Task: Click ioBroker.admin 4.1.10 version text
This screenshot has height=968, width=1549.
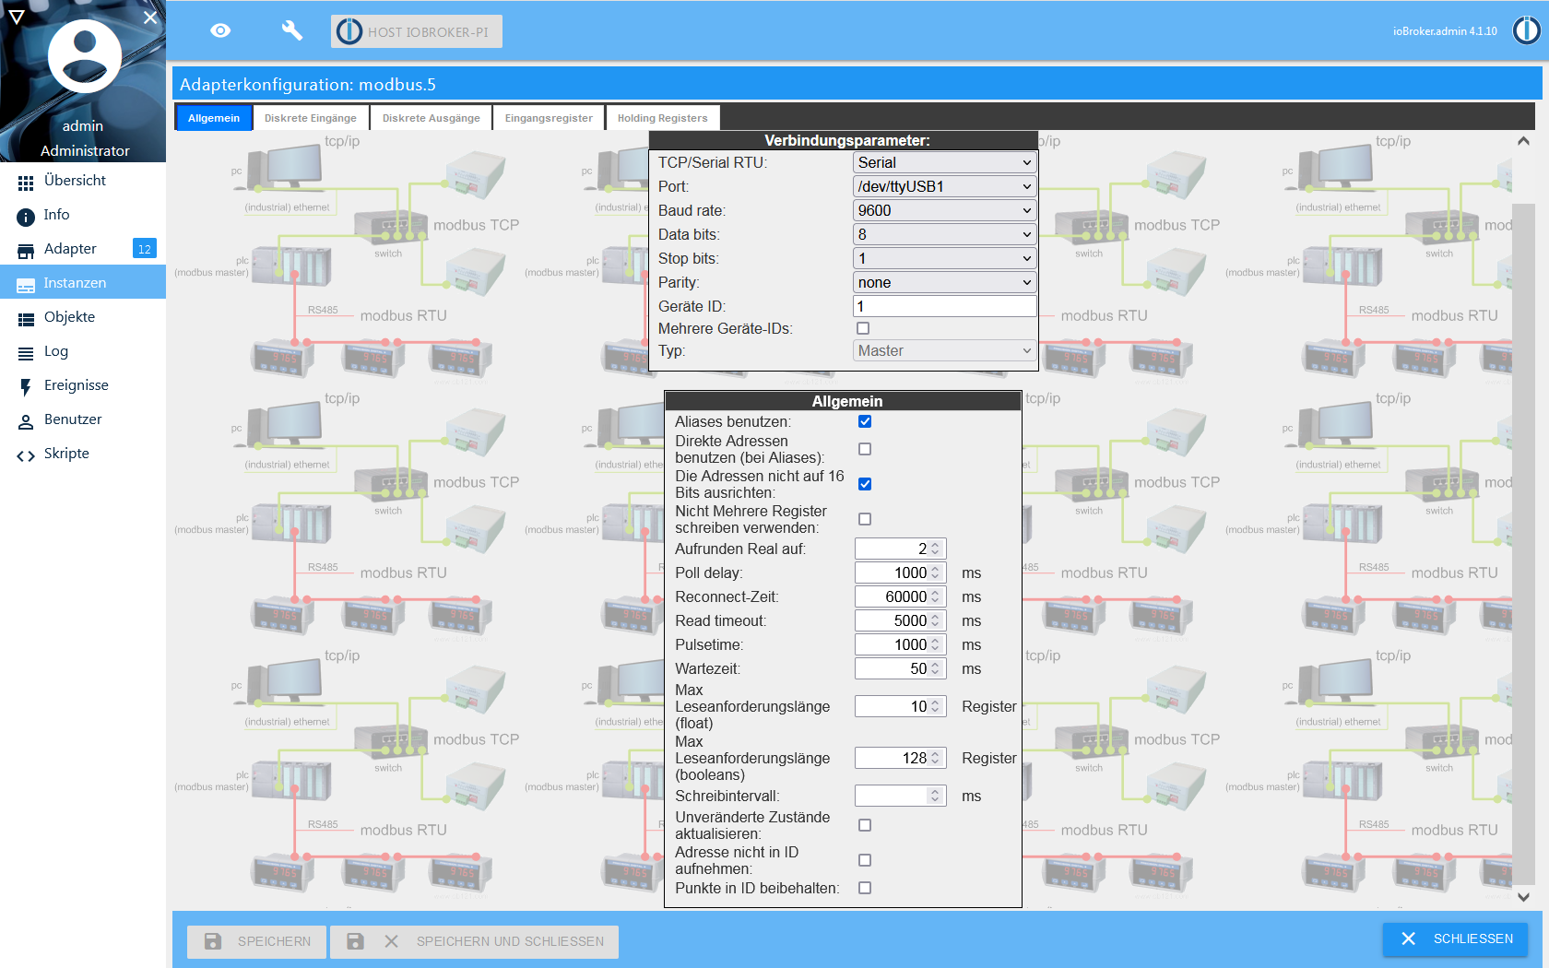Action: click(x=1445, y=31)
